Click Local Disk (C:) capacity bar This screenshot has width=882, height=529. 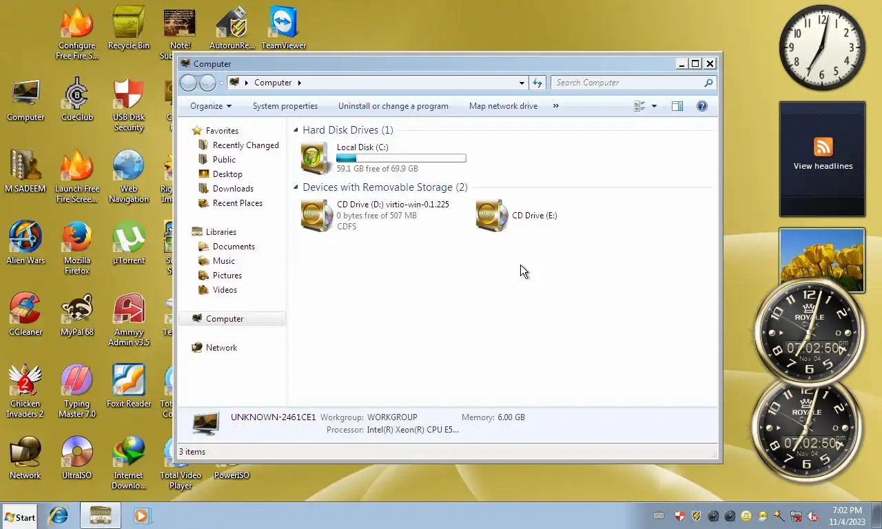click(x=401, y=158)
